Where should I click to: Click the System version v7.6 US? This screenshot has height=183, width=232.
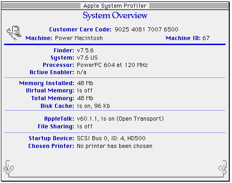tap(87, 58)
